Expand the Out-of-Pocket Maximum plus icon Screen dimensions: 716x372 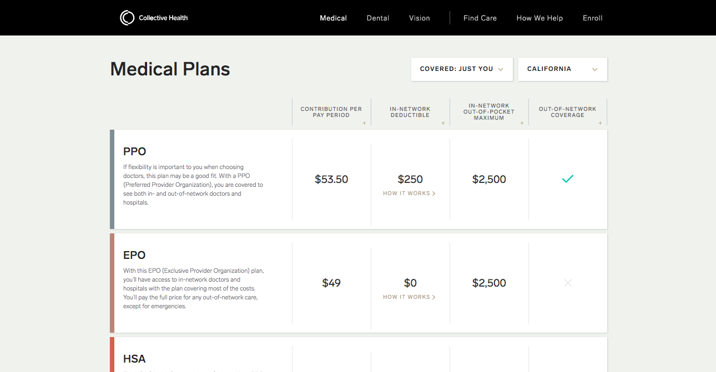pyautogui.click(x=522, y=123)
